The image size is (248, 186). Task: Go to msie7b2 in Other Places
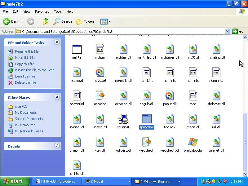[21, 106]
